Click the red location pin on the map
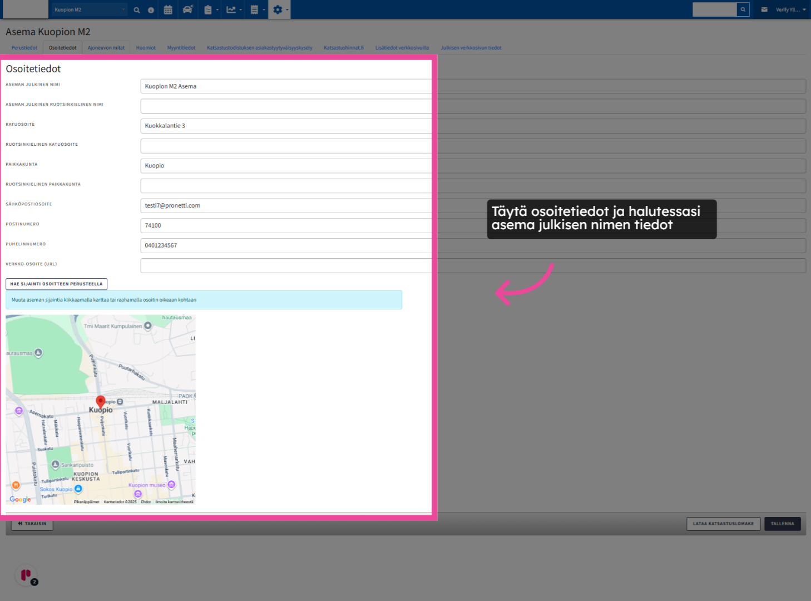Image resolution: width=811 pixels, height=601 pixels. click(x=101, y=402)
